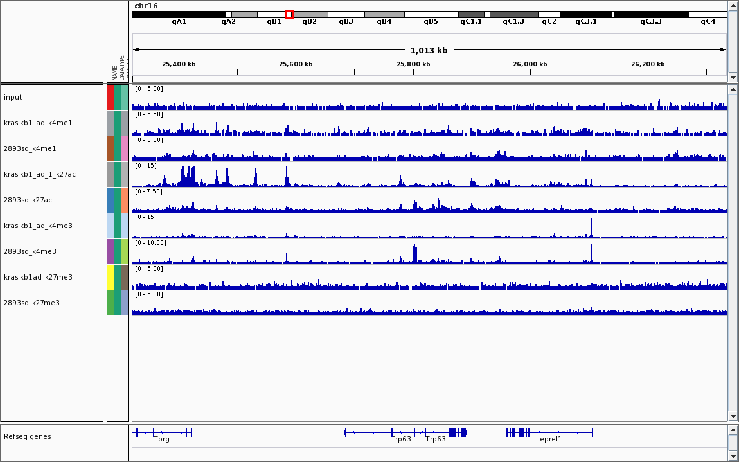Click the yellow attribute swatch for kraslkb1ad_k27me3
The image size is (739, 462).
click(x=111, y=277)
